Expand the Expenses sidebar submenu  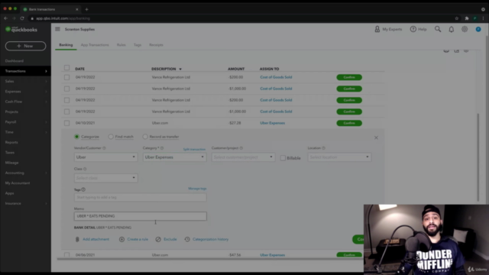click(x=46, y=92)
